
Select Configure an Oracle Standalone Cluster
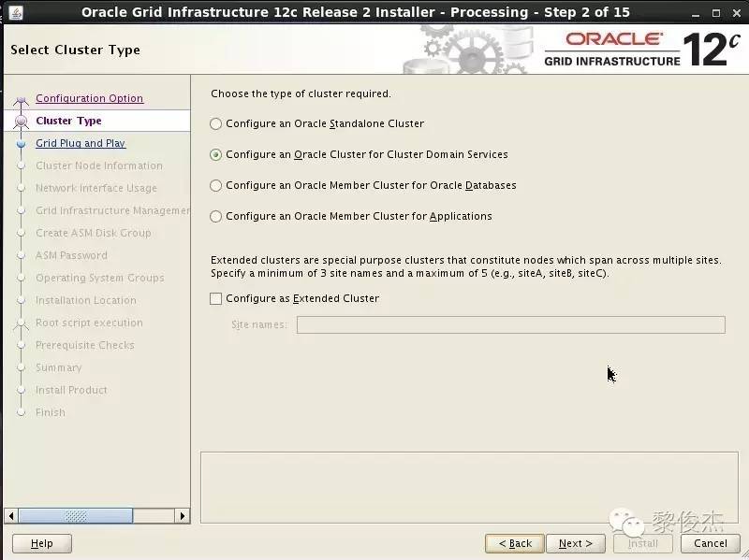216,124
